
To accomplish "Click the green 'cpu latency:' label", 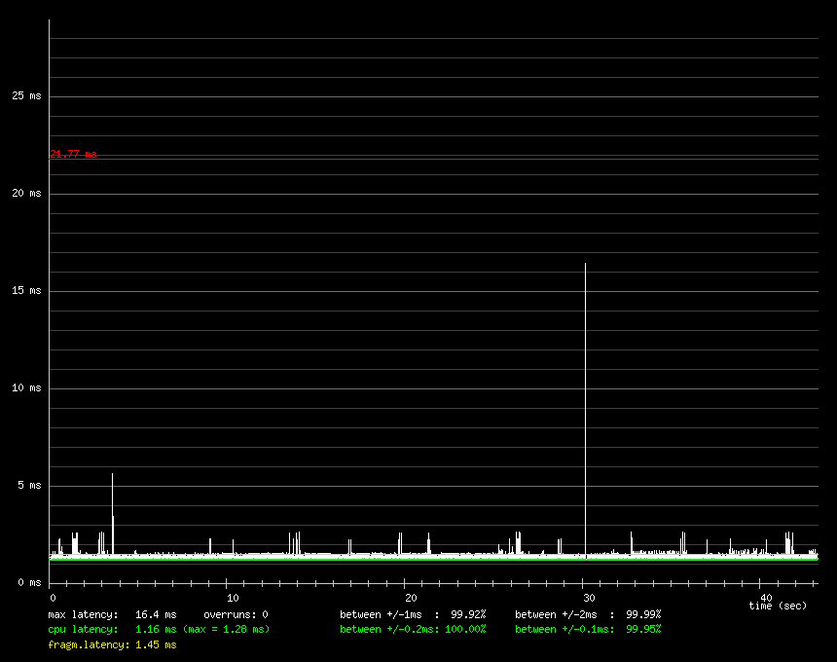I will [x=84, y=630].
